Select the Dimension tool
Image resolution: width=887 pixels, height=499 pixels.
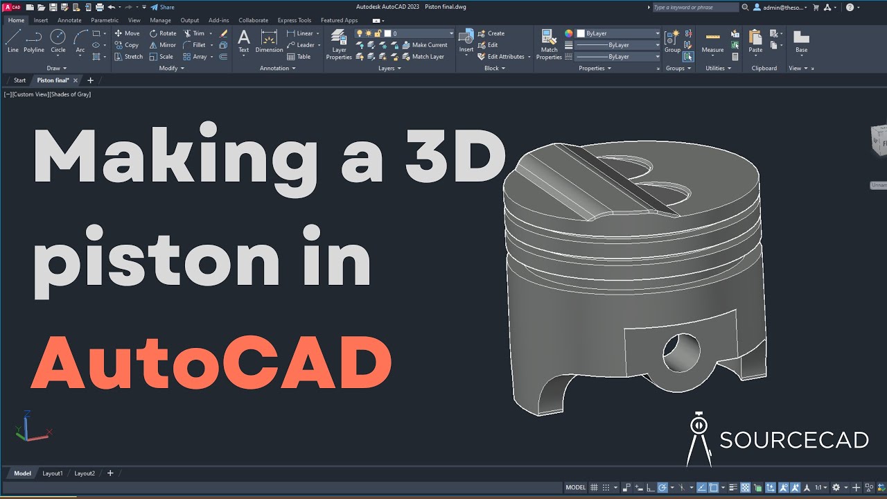(x=269, y=41)
